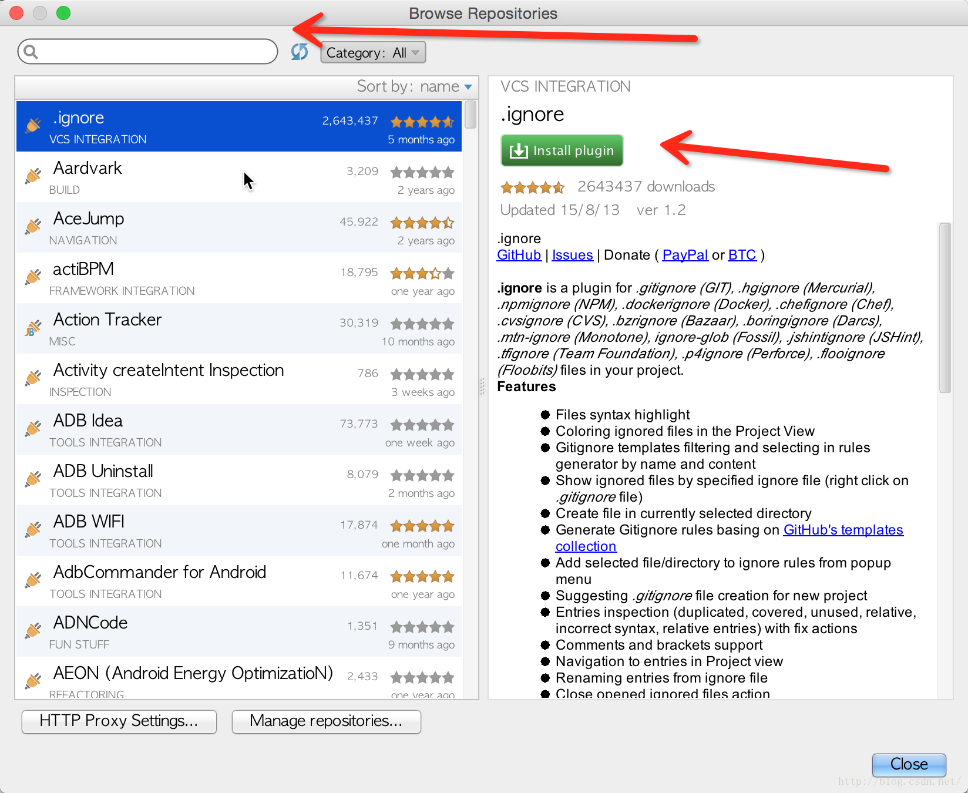Select the Action Tracker plugin row

click(239, 328)
